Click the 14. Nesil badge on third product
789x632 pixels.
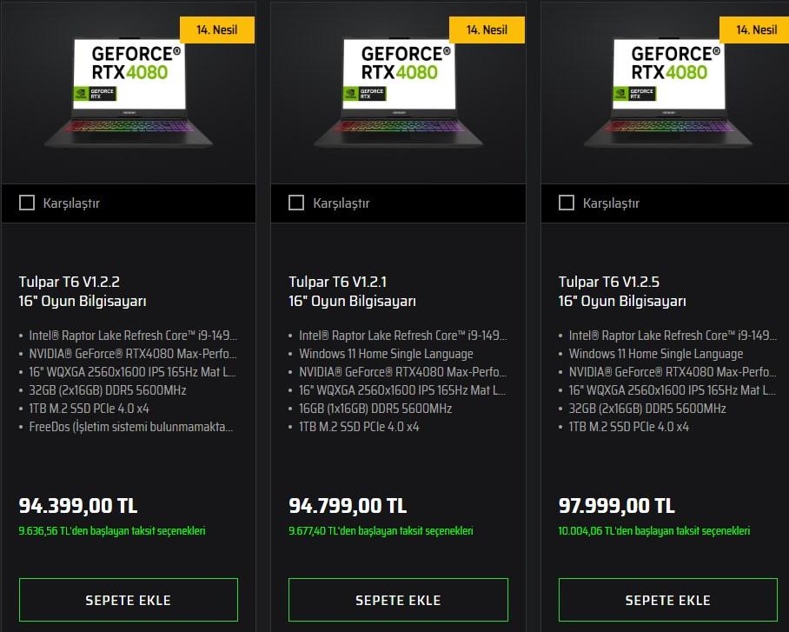tap(754, 30)
